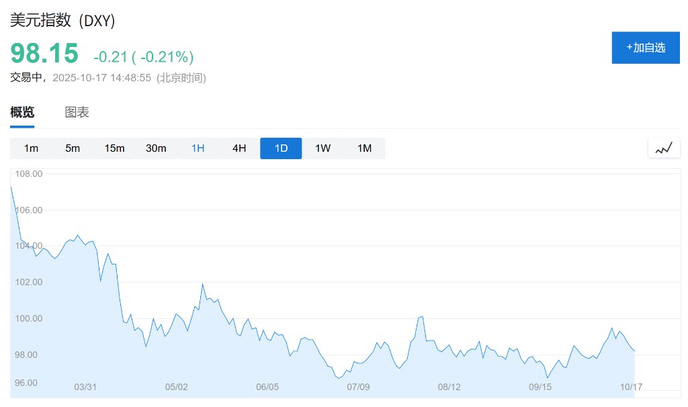
Task: Open the 图表 tab
Action: [x=77, y=113]
